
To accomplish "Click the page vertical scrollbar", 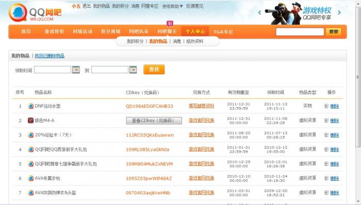I will point(358,77).
